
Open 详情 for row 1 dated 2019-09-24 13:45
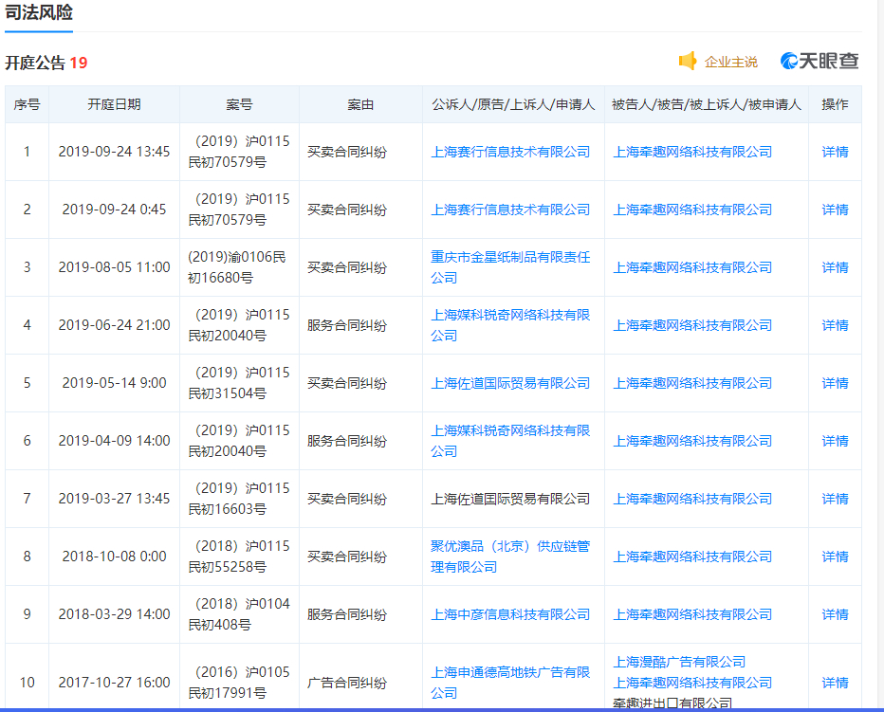point(835,152)
